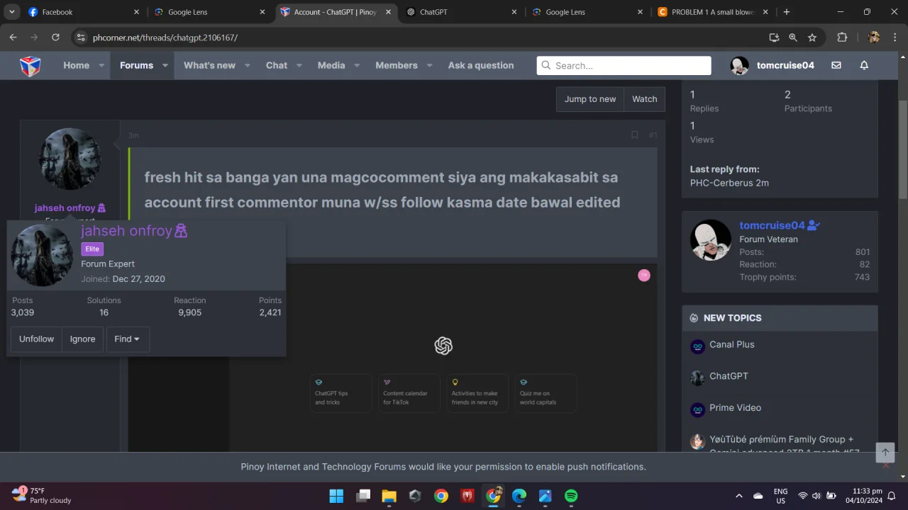
Task: Click the Unfollow button
Action: 36,339
